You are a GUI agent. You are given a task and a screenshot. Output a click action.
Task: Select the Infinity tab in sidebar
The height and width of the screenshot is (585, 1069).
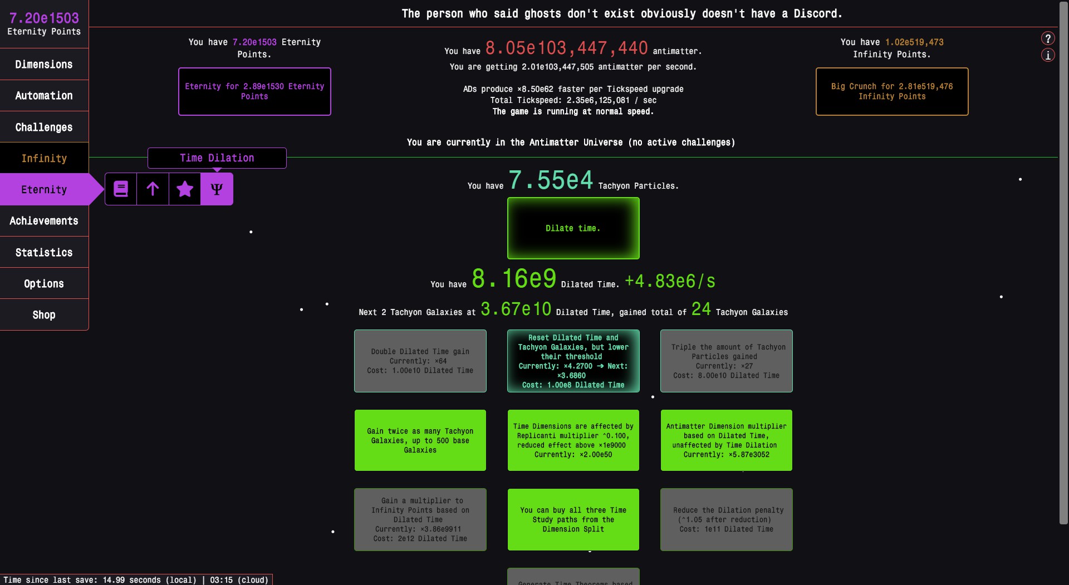click(x=44, y=158)
